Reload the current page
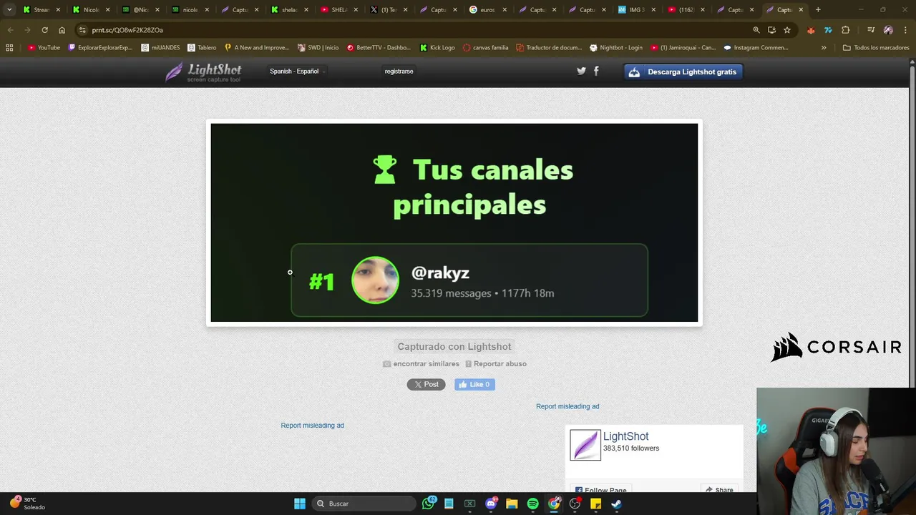This screenshot has width=916, height=515. [44, 30]
